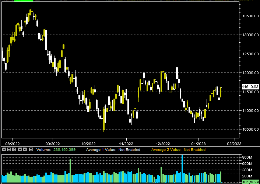The width and height of the screenshot is (260, 184).
Task: Click the Volume value 236.150.399
Action: coord(64,150)
